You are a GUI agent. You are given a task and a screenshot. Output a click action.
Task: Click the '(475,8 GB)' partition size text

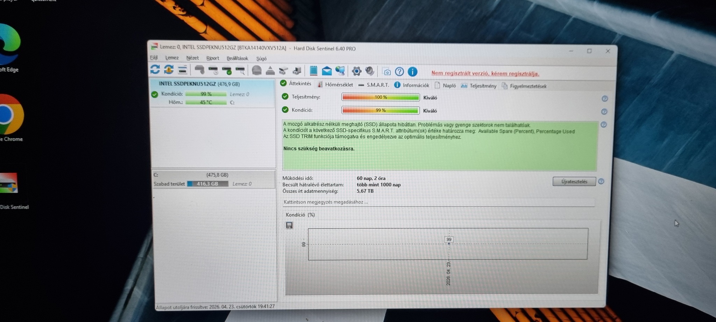(x=217, y=175)
